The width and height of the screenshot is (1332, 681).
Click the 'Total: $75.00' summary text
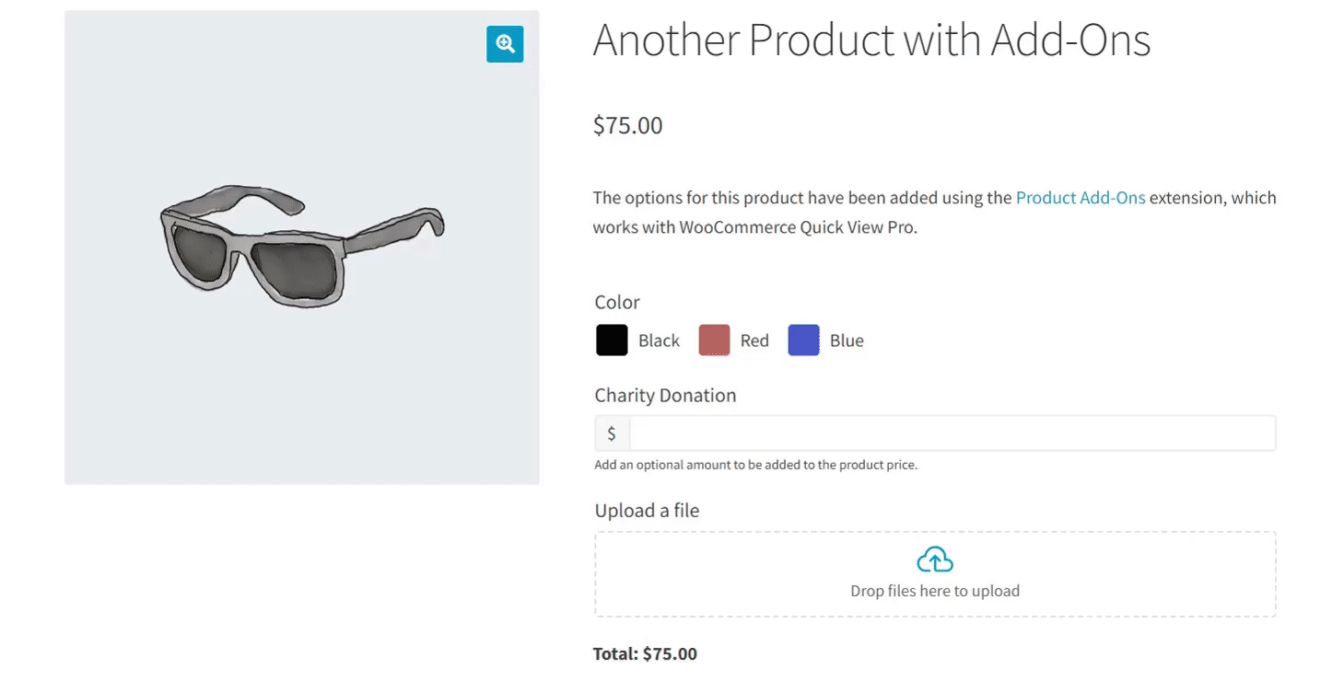point(645,654)
